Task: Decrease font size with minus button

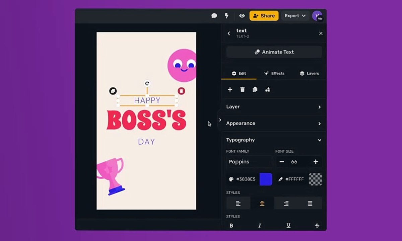Action: [282, 162]
